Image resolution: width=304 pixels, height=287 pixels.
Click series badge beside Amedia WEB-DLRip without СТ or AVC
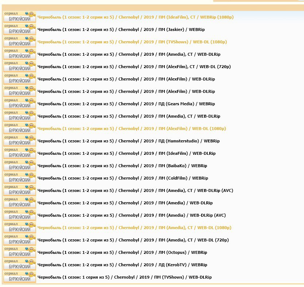coord(20,203)
